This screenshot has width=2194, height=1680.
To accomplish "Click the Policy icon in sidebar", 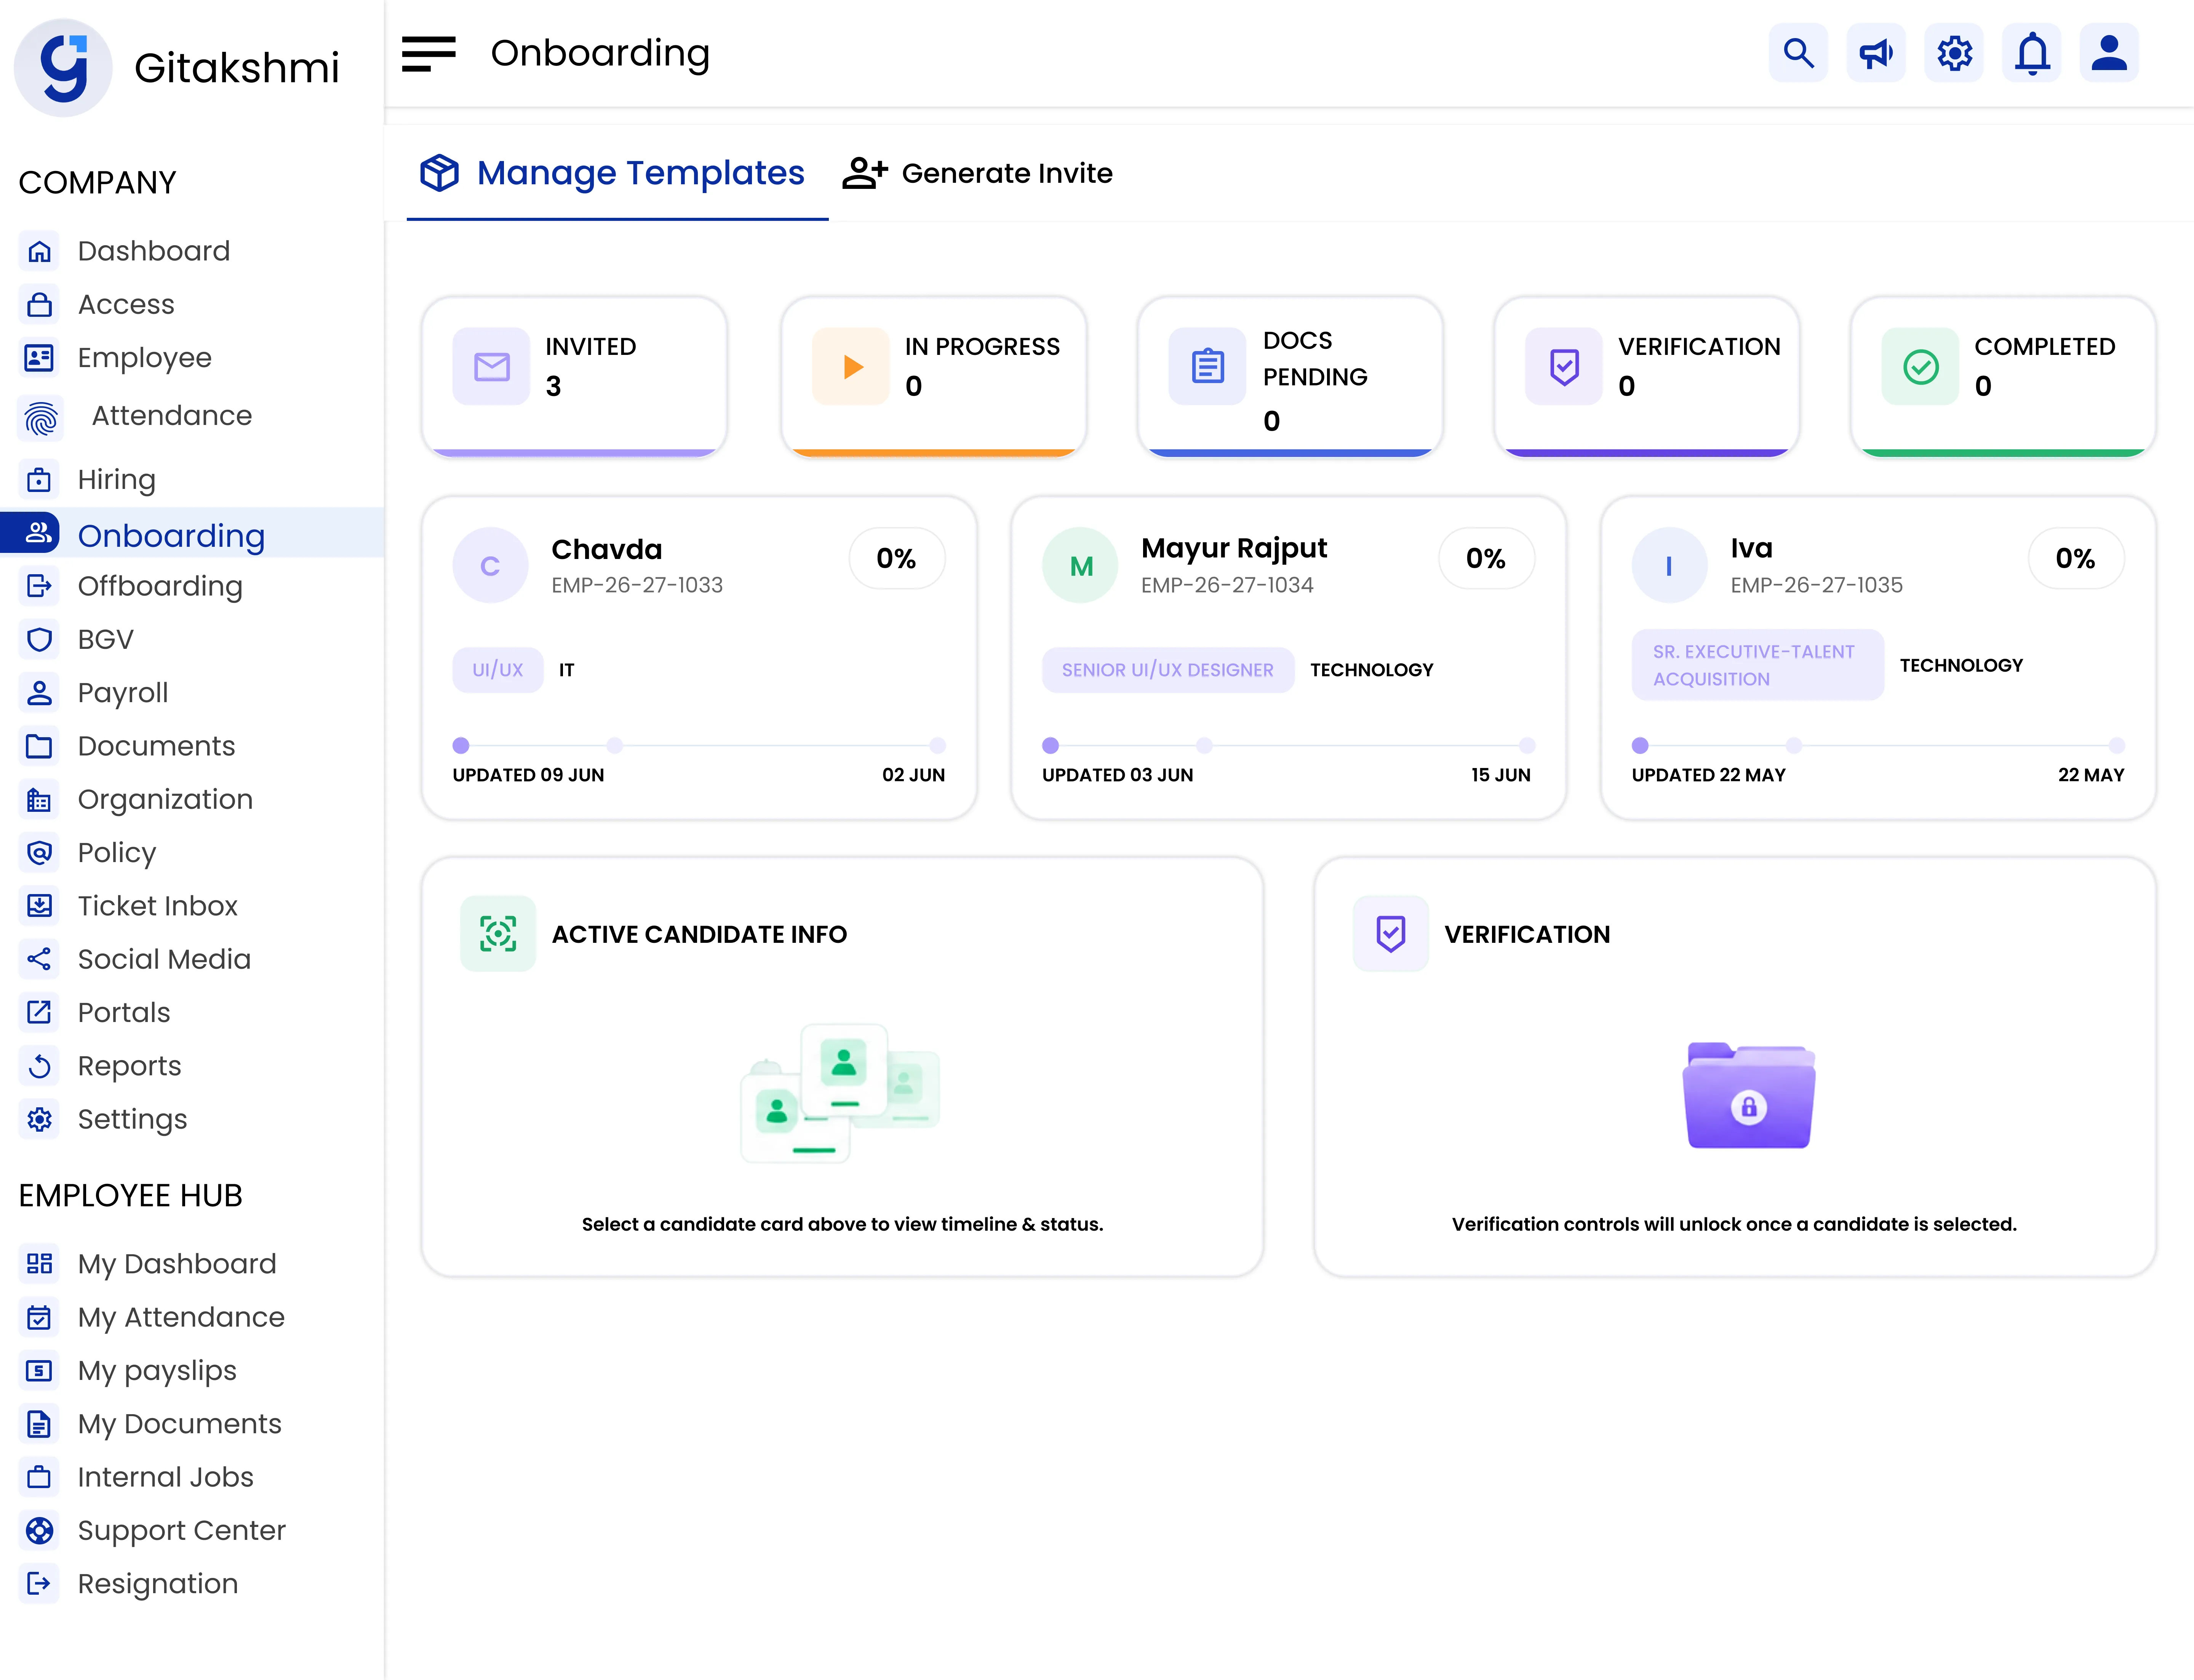I will point(39,852).
